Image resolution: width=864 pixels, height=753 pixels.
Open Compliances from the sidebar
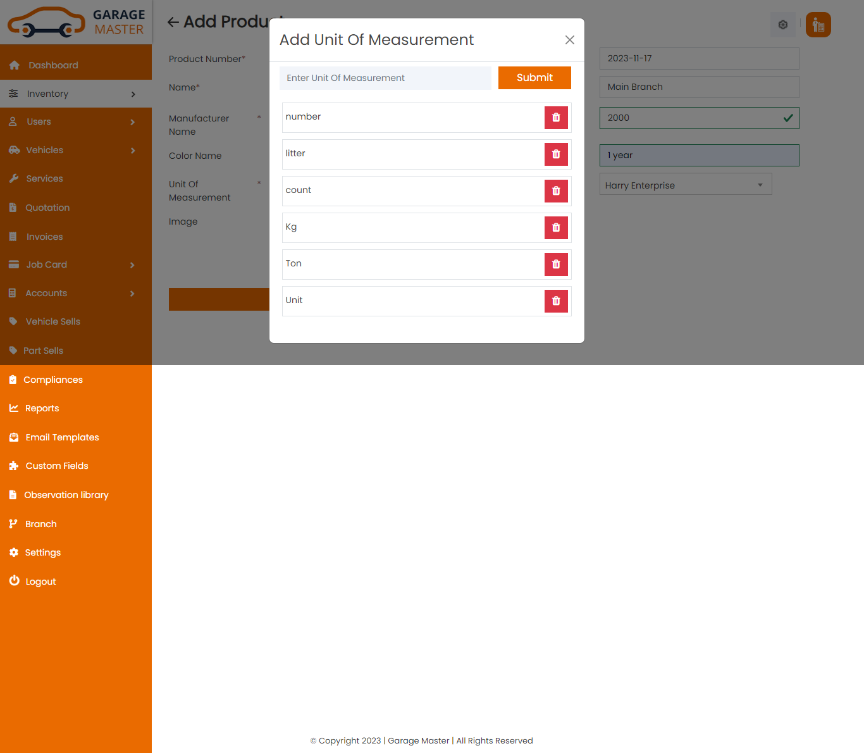pyautogui.click(x=53, y=380)
